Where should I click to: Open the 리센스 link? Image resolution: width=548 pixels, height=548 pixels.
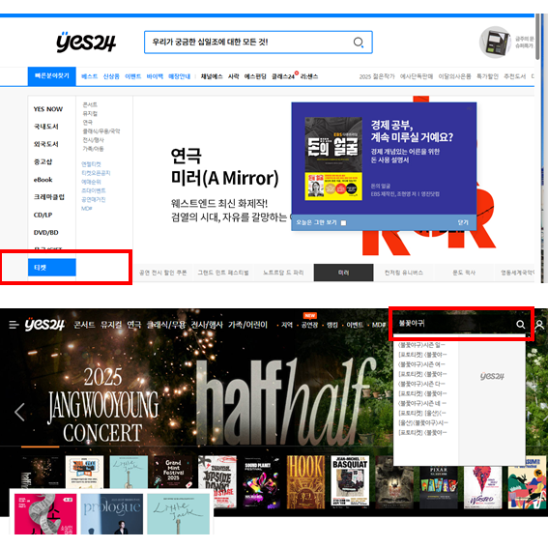coord(309,76)
